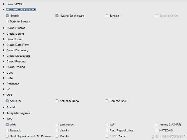187x140 pixels.
Task: Expand the Cloud Discovery group arrow
Action: point(3,50)
